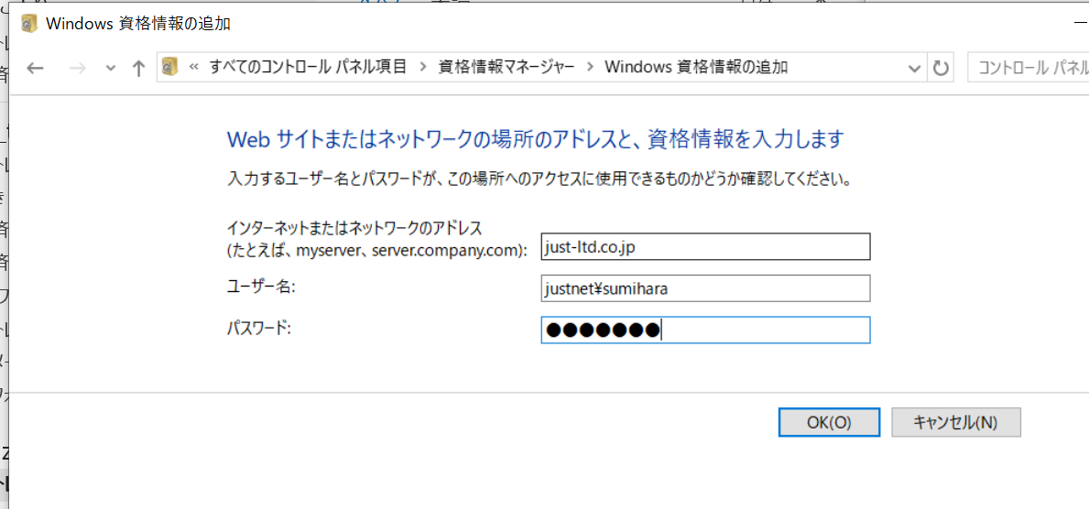Click the vault icon in the address bar

point(169,68)
